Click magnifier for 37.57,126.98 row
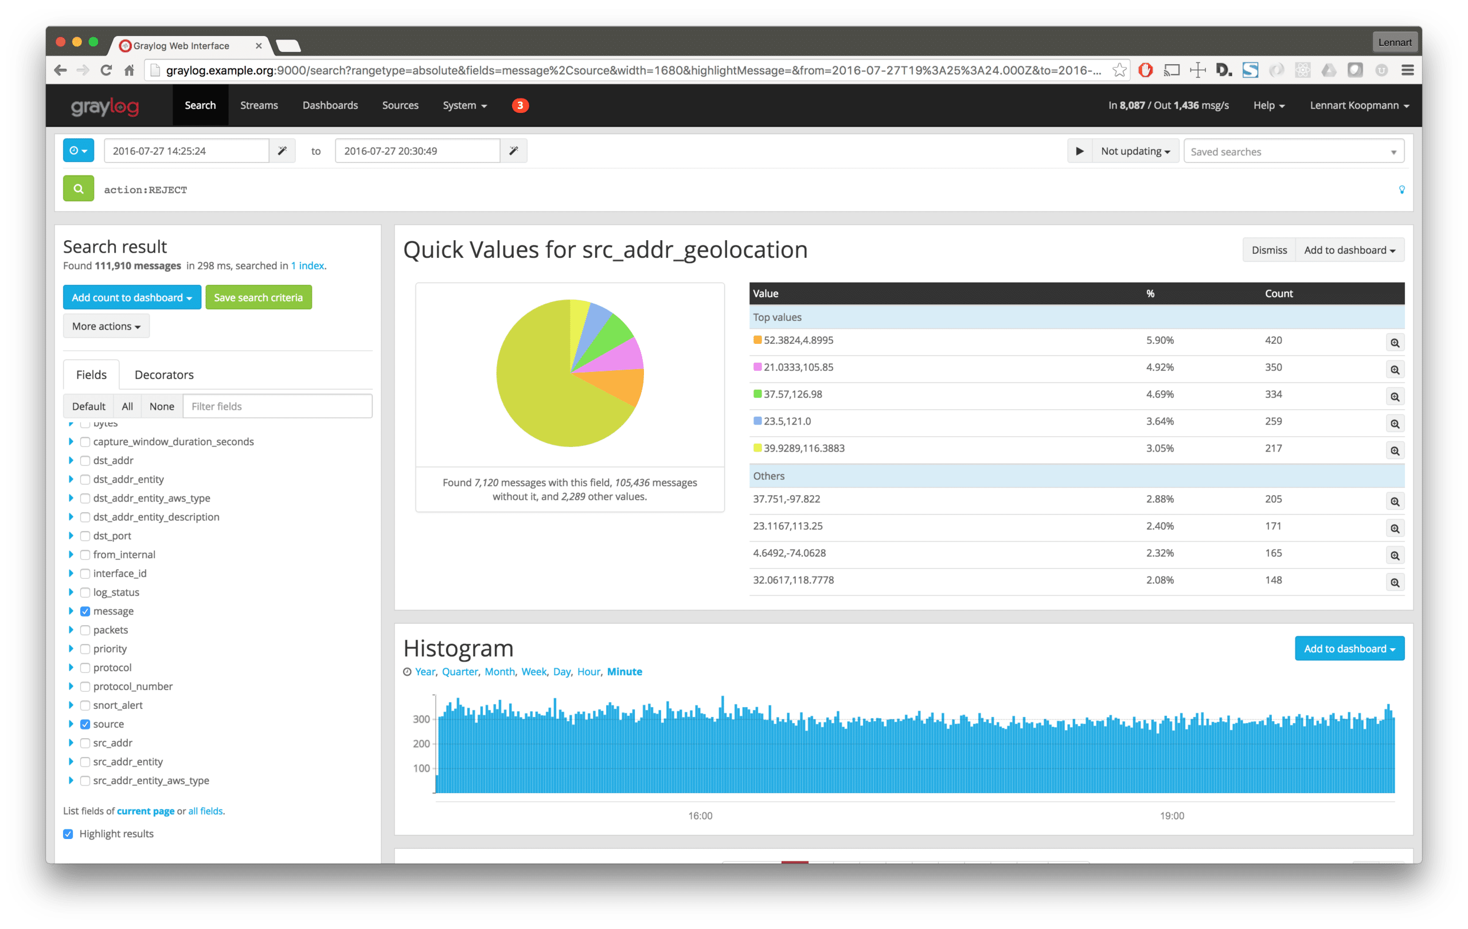 [x=1394, y=397]
